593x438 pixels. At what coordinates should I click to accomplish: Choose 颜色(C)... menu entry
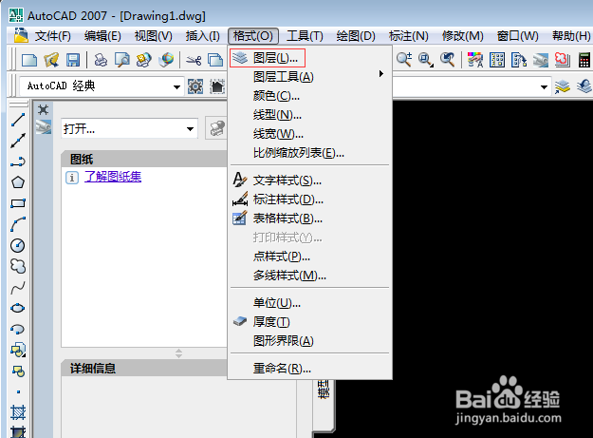click(309, 96)
